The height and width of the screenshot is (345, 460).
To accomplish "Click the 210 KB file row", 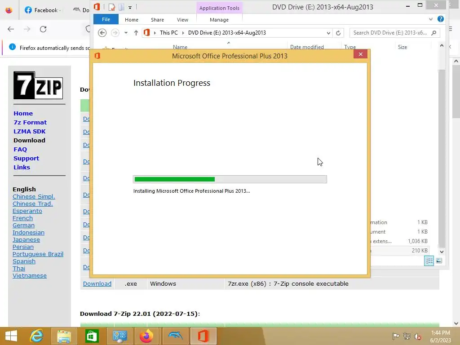I will click(x=399, y=251).
